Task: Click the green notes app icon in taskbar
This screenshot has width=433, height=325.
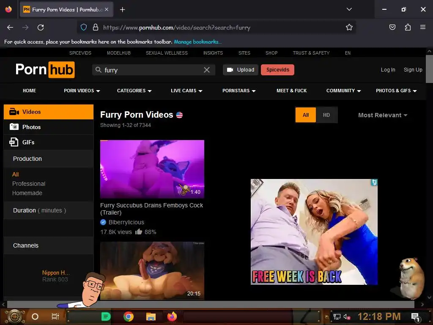Action: pos(106,317)
